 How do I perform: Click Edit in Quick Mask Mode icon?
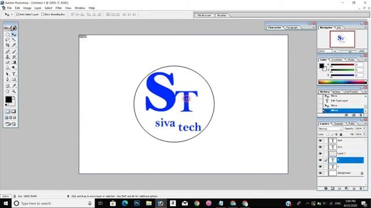14,112
